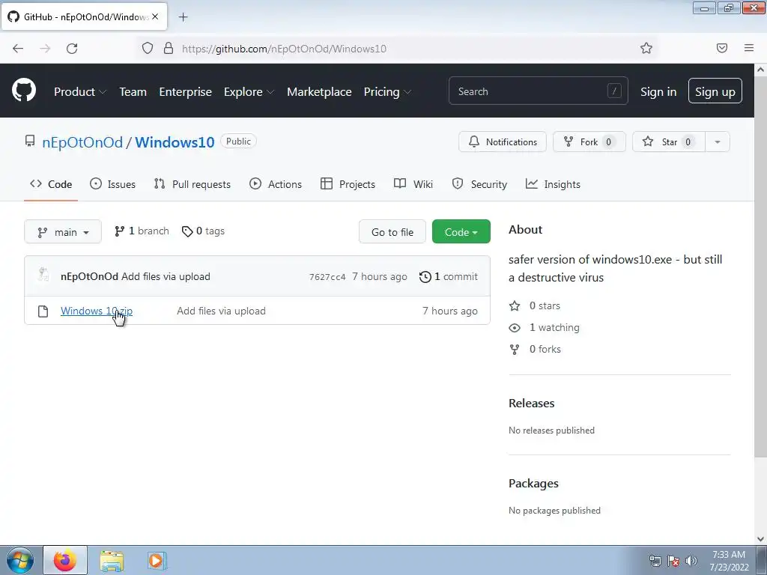This screenshot has width=767, height=575.
Task: Switch to the Code tab
Action: pyautogui.click(x=51, y=184)
